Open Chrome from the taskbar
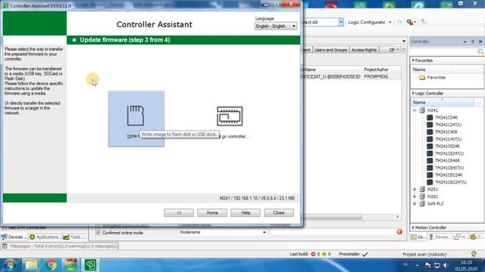The height and width of the screenshot is (272, 485). 52,265
